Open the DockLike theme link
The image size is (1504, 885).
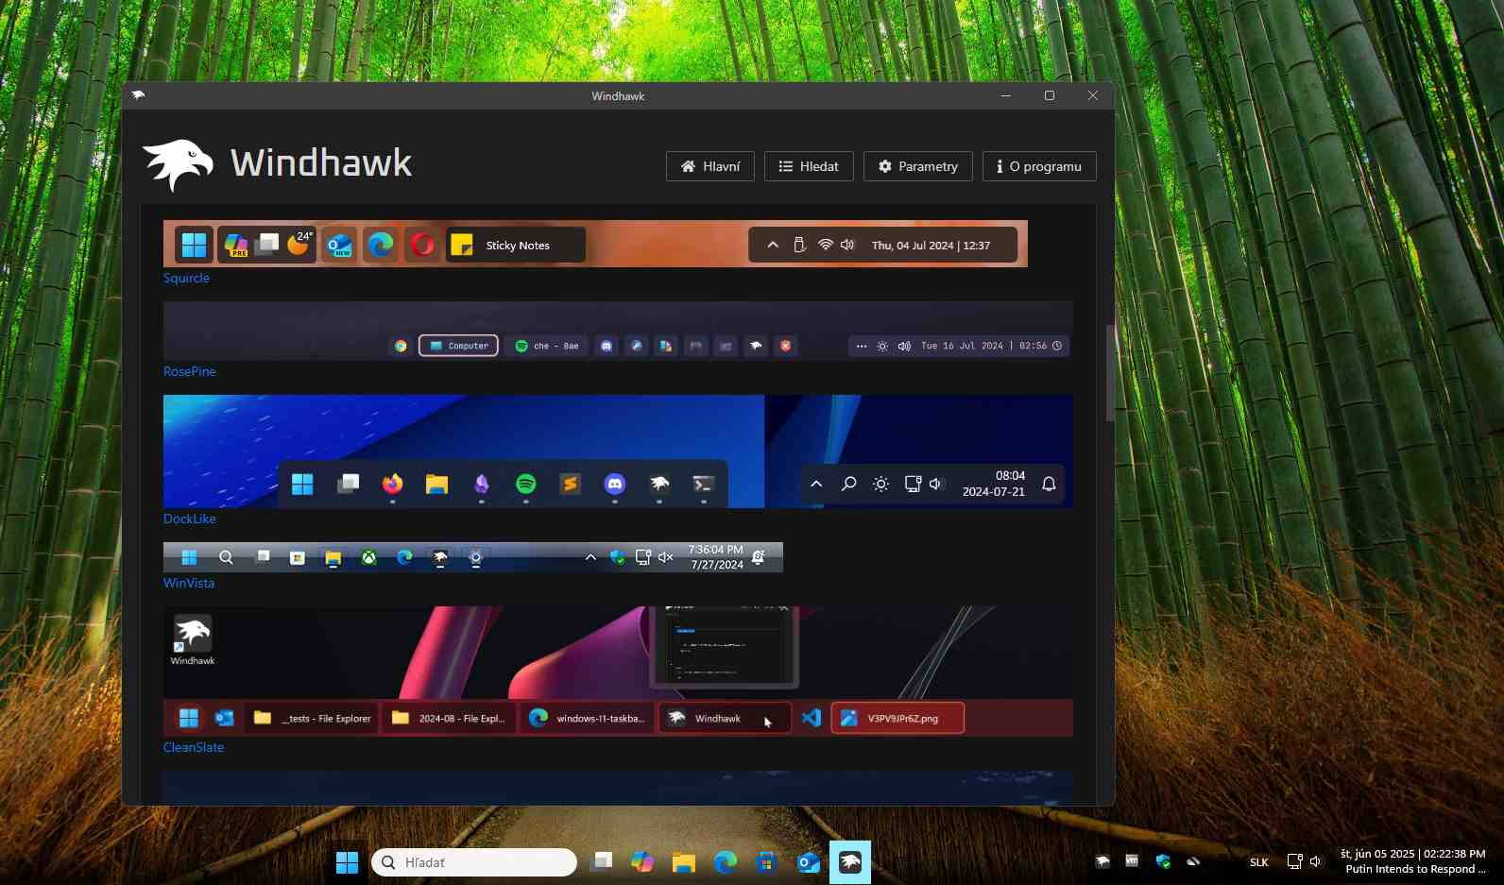(x=189, y=519)
